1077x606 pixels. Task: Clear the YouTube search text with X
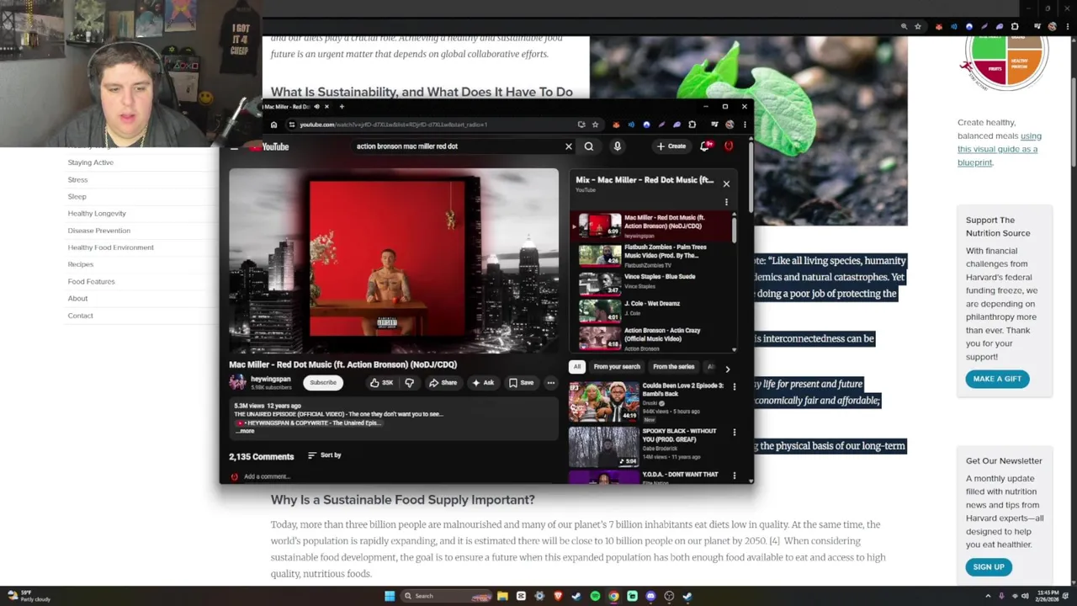tap(568, 146)
